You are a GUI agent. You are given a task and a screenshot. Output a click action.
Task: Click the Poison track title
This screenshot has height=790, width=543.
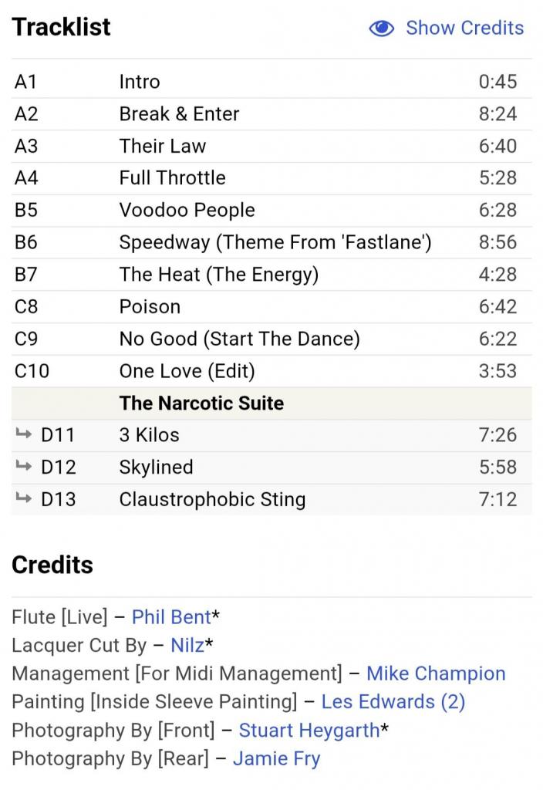click(x=150, y=306)
